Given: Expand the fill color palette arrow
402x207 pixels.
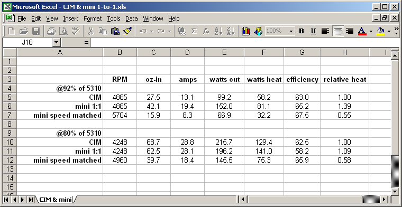Looking at the screenshot, I should coord(389,31).
